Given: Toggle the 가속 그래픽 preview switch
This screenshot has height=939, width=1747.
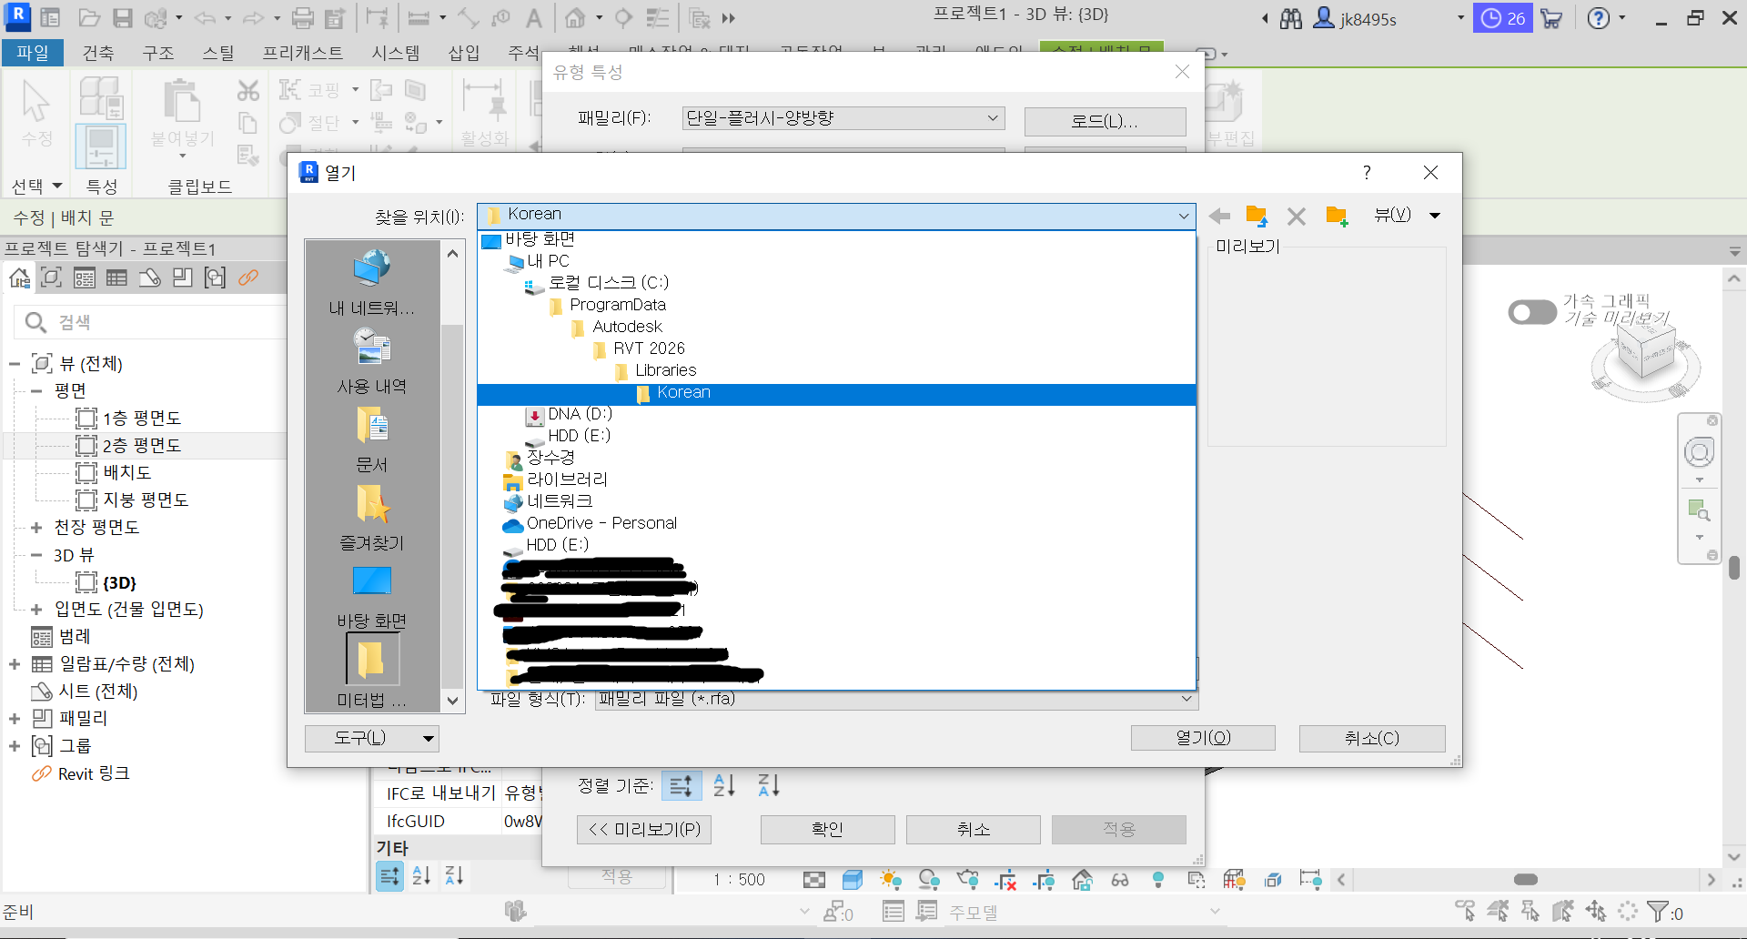Looking at the screenshot, I should [1532, 313].
